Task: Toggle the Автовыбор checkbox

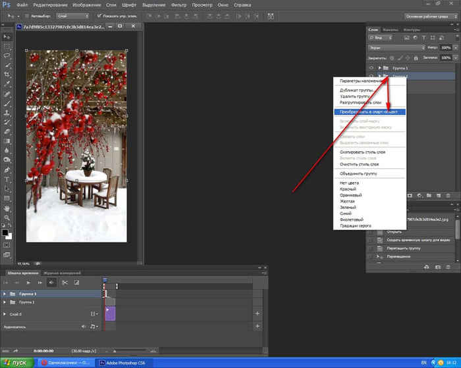Action: 27,16
